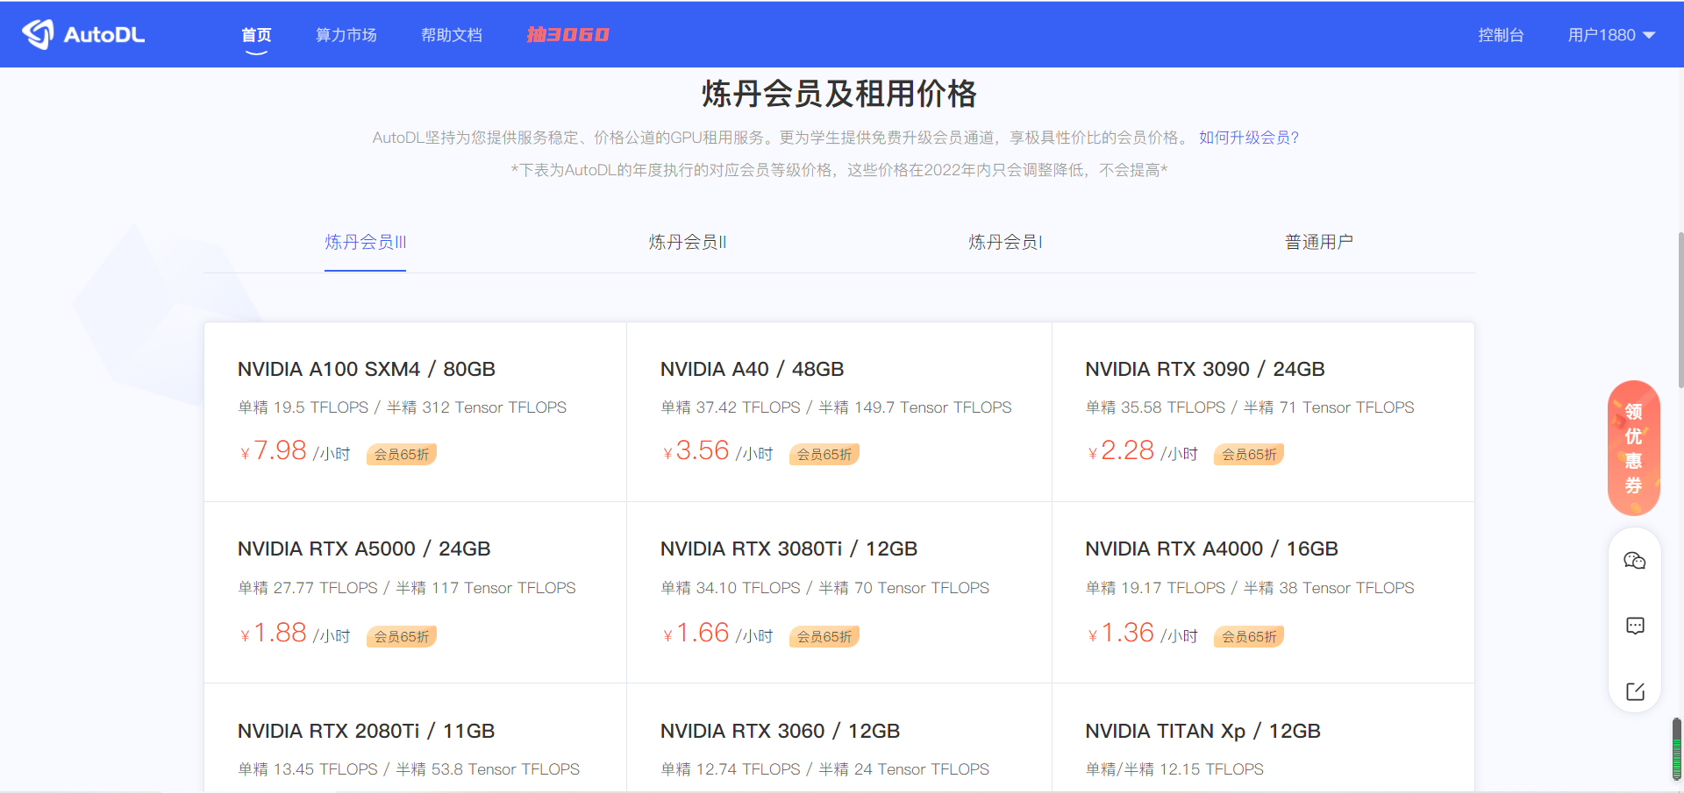This screenshot has height=793, width=1684.
Task: Select the 炼丹会员III tab
Action: pos(365,242)
